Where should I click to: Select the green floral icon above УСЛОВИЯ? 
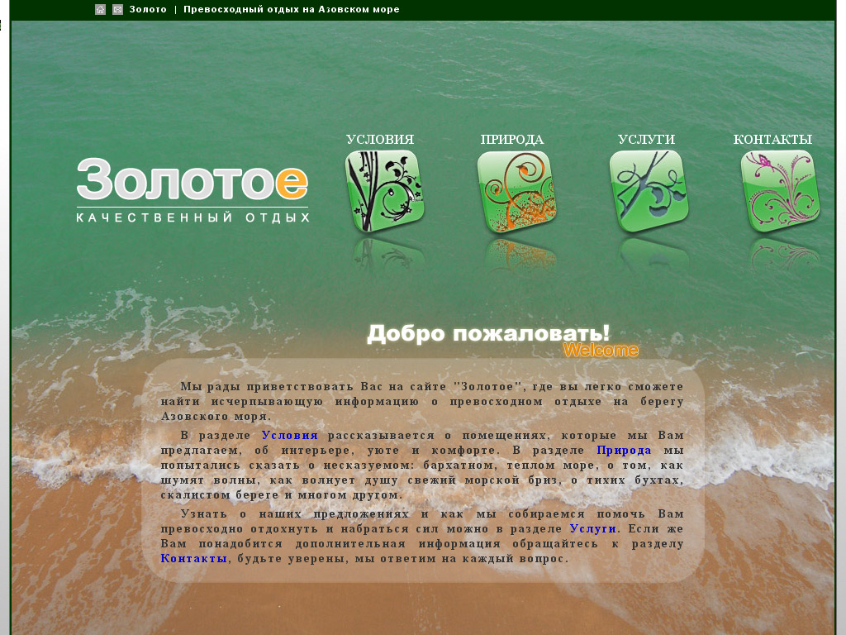click(383, 189)
